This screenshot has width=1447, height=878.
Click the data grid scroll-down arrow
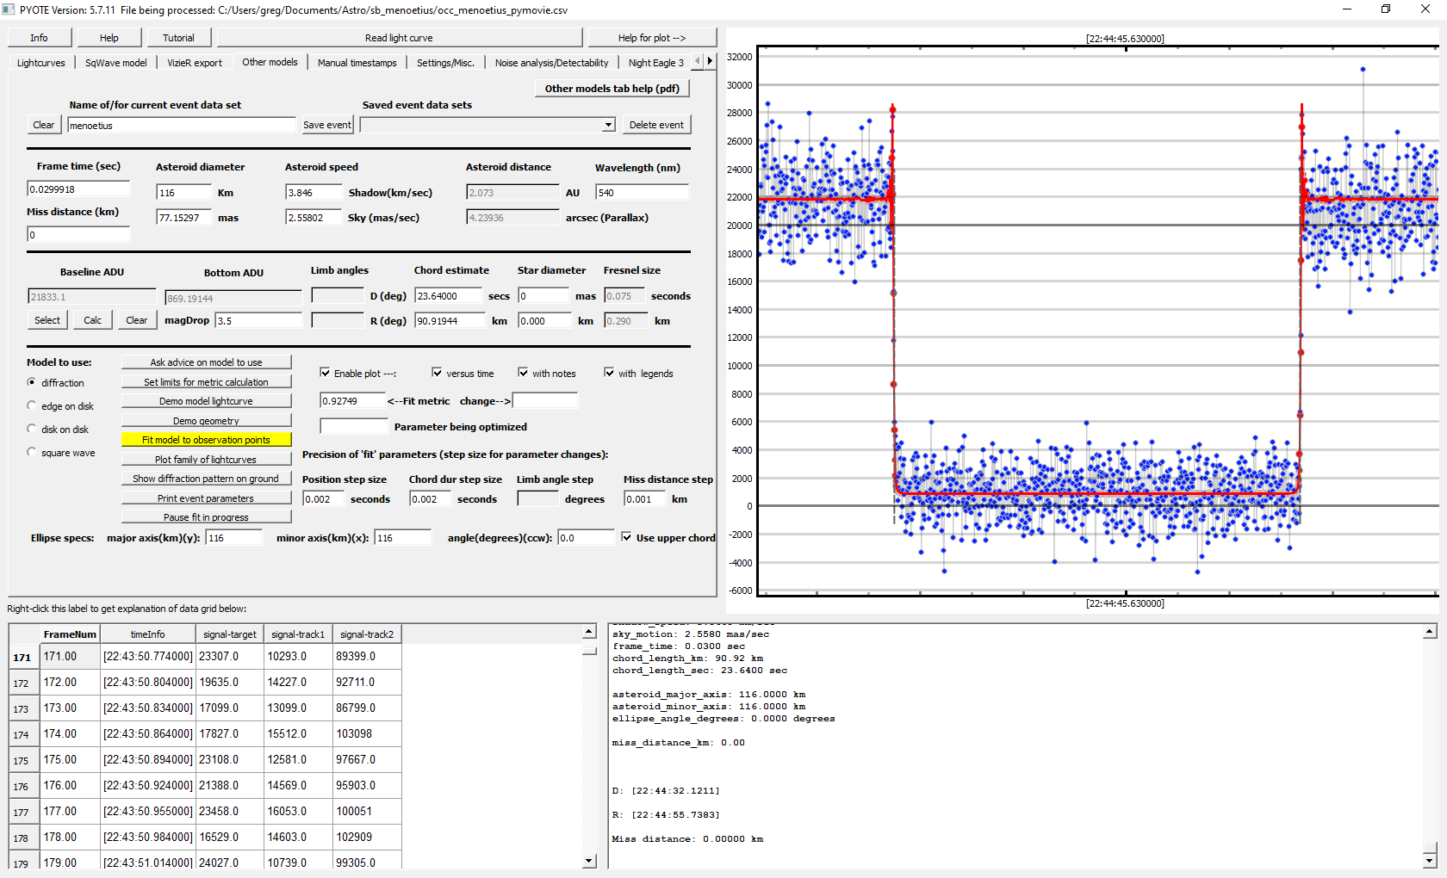click(x=589, y=861)
